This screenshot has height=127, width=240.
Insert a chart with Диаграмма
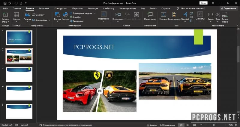pos(76,21)
